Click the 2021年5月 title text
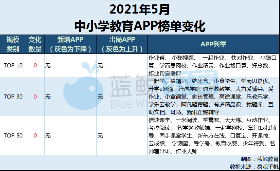280x171 pixels. pyautogui.click(x=140, y=9)
